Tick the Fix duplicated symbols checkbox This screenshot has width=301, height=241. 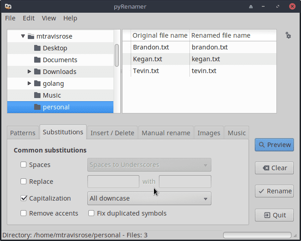tap(92, 213)
